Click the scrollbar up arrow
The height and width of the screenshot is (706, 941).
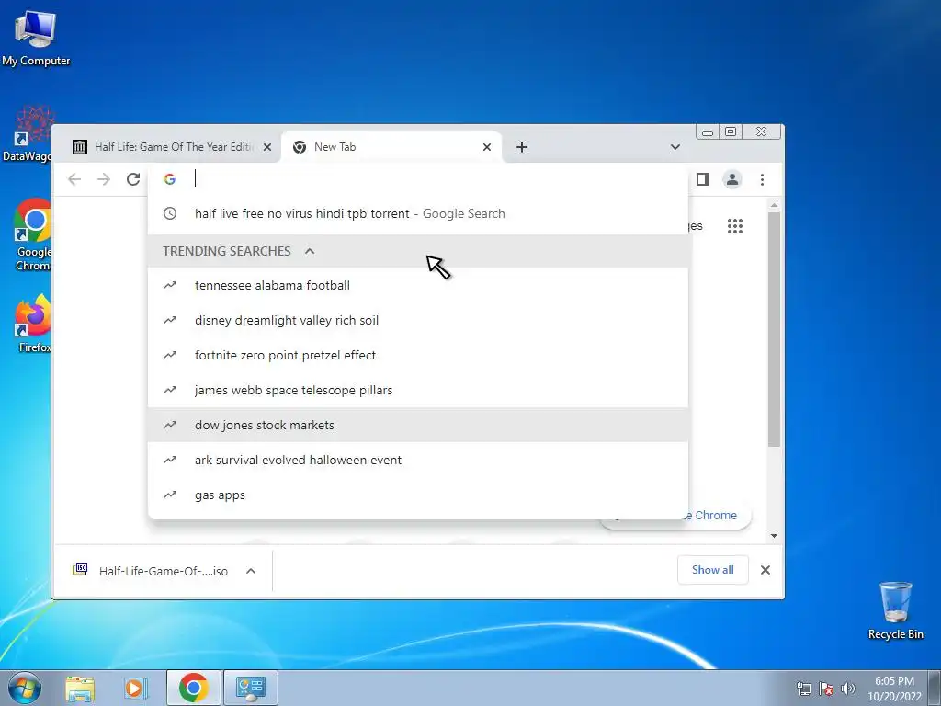(x=774, y=205)
